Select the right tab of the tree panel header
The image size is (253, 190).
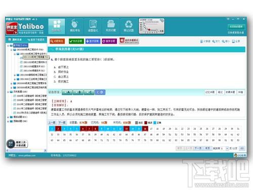[36, 40]
